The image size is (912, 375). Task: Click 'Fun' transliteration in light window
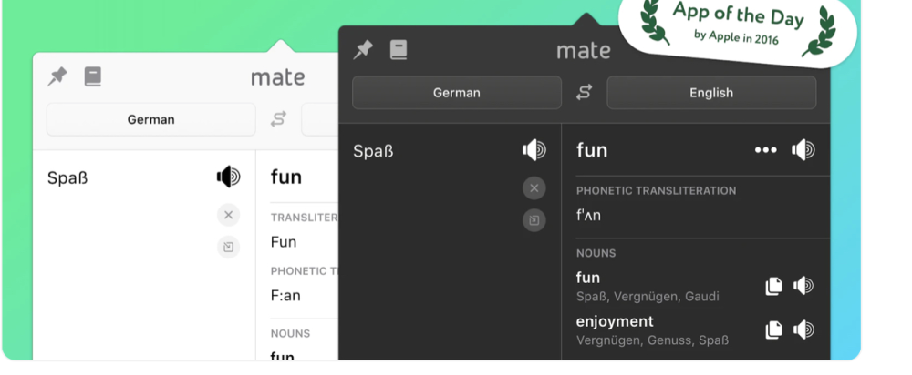click(284, 241)
